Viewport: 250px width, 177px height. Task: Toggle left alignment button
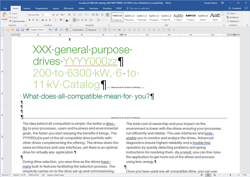click(75, 20)
